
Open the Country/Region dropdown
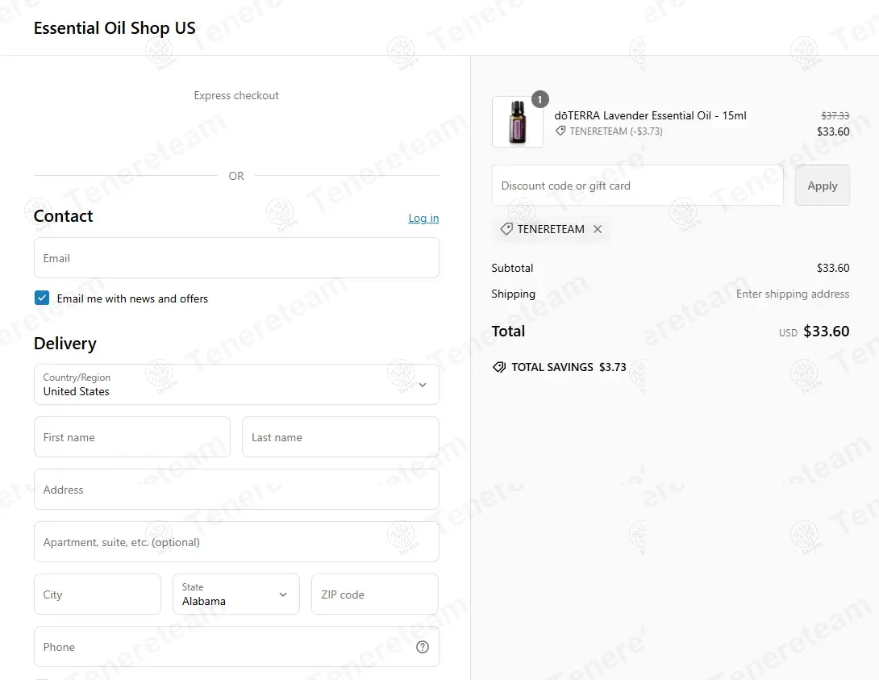[x=236, y=385]
